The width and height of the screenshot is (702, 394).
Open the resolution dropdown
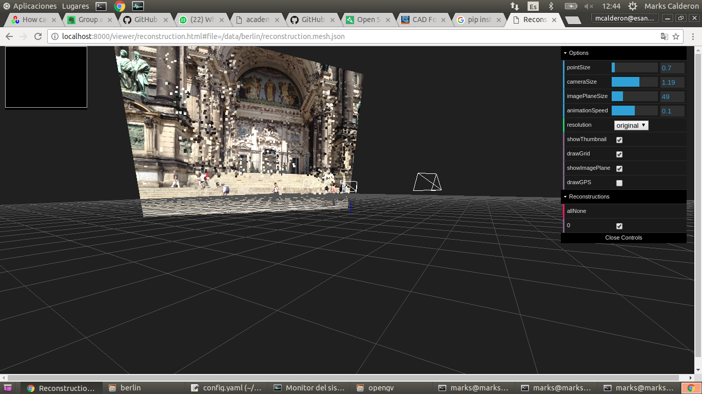(x=631, y=125)
